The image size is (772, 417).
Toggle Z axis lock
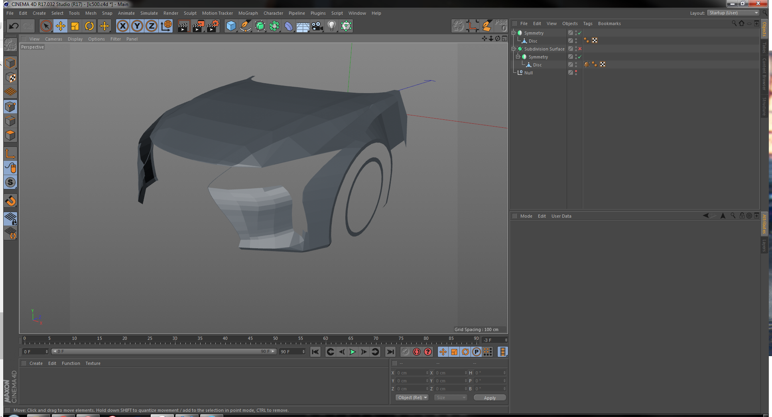152,26
